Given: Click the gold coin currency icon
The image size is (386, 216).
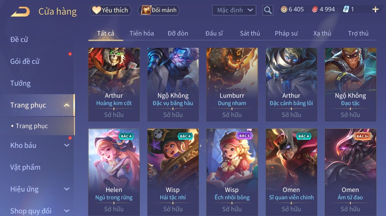Looking at the screenshot, I should 284,10.
